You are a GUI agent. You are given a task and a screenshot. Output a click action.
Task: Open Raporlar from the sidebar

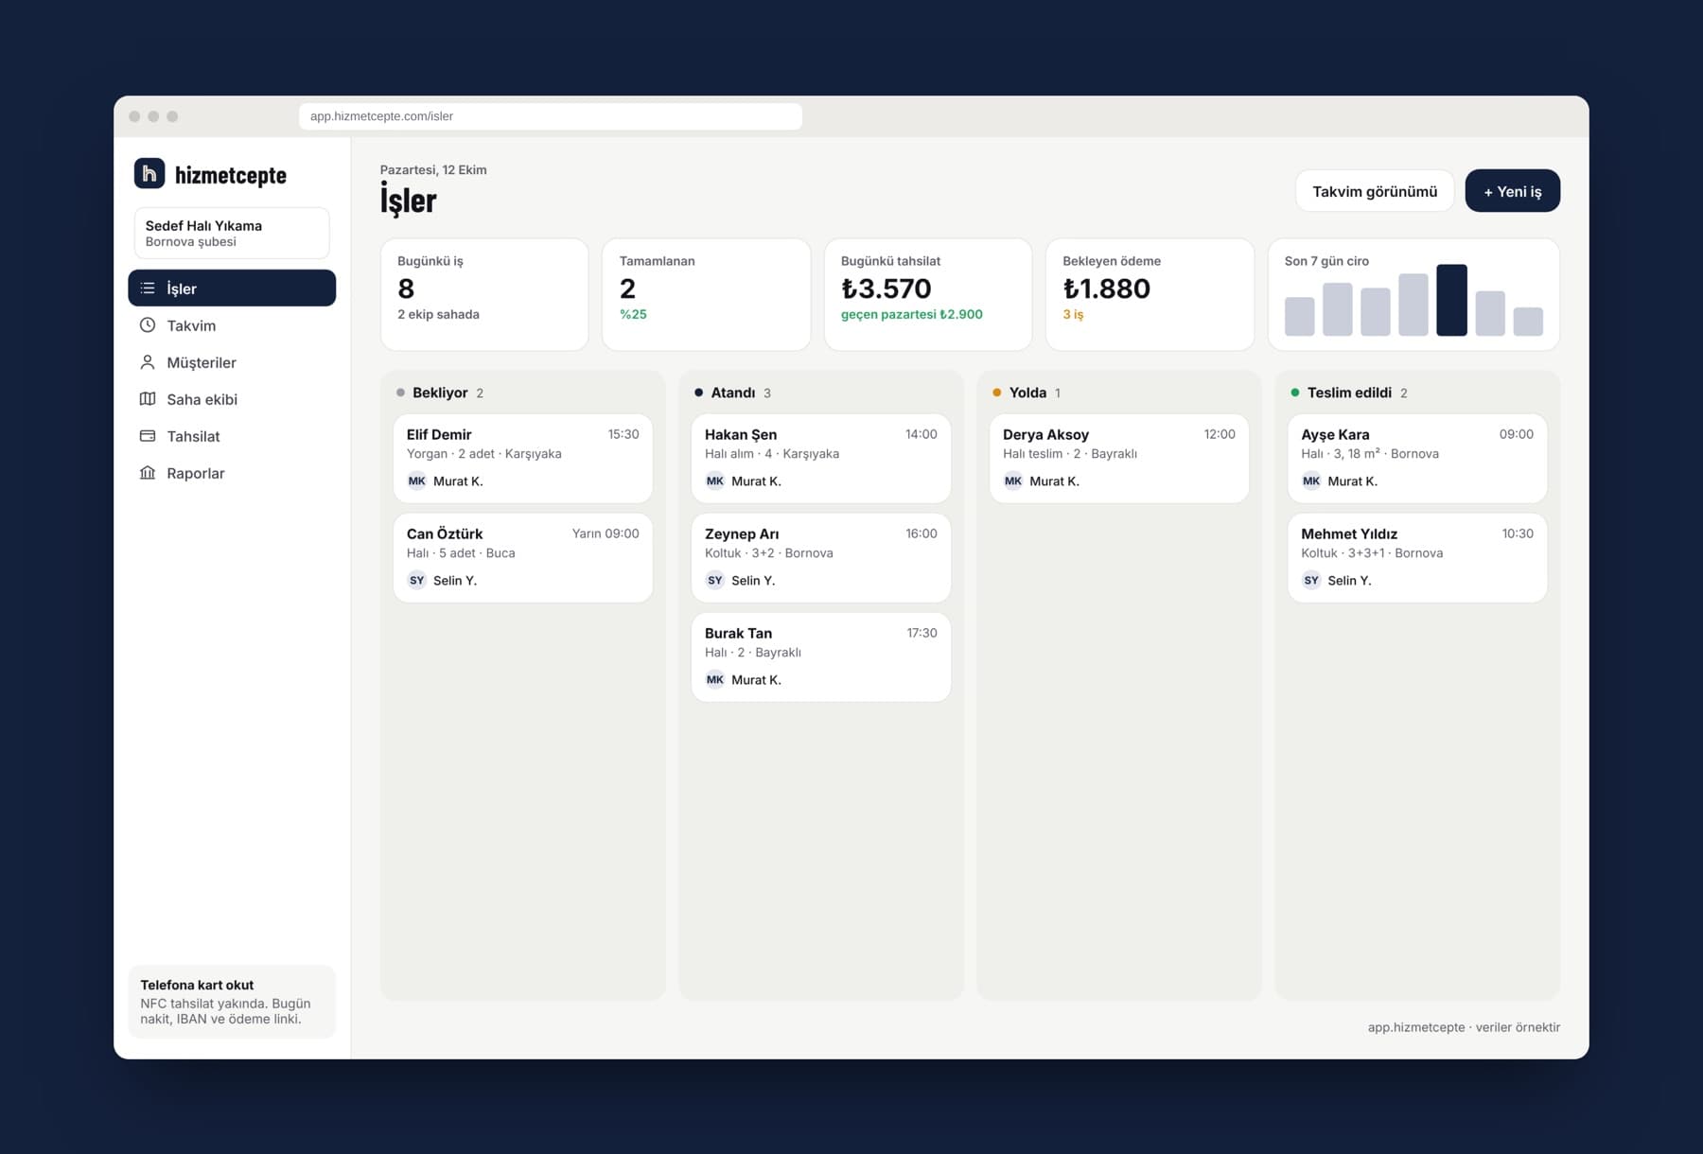(232, 472)
